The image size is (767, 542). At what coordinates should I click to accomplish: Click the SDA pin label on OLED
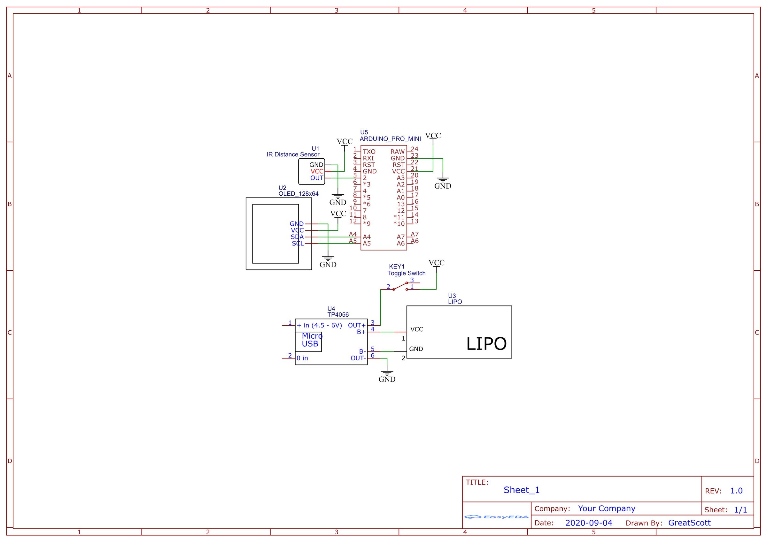[297, 237]
